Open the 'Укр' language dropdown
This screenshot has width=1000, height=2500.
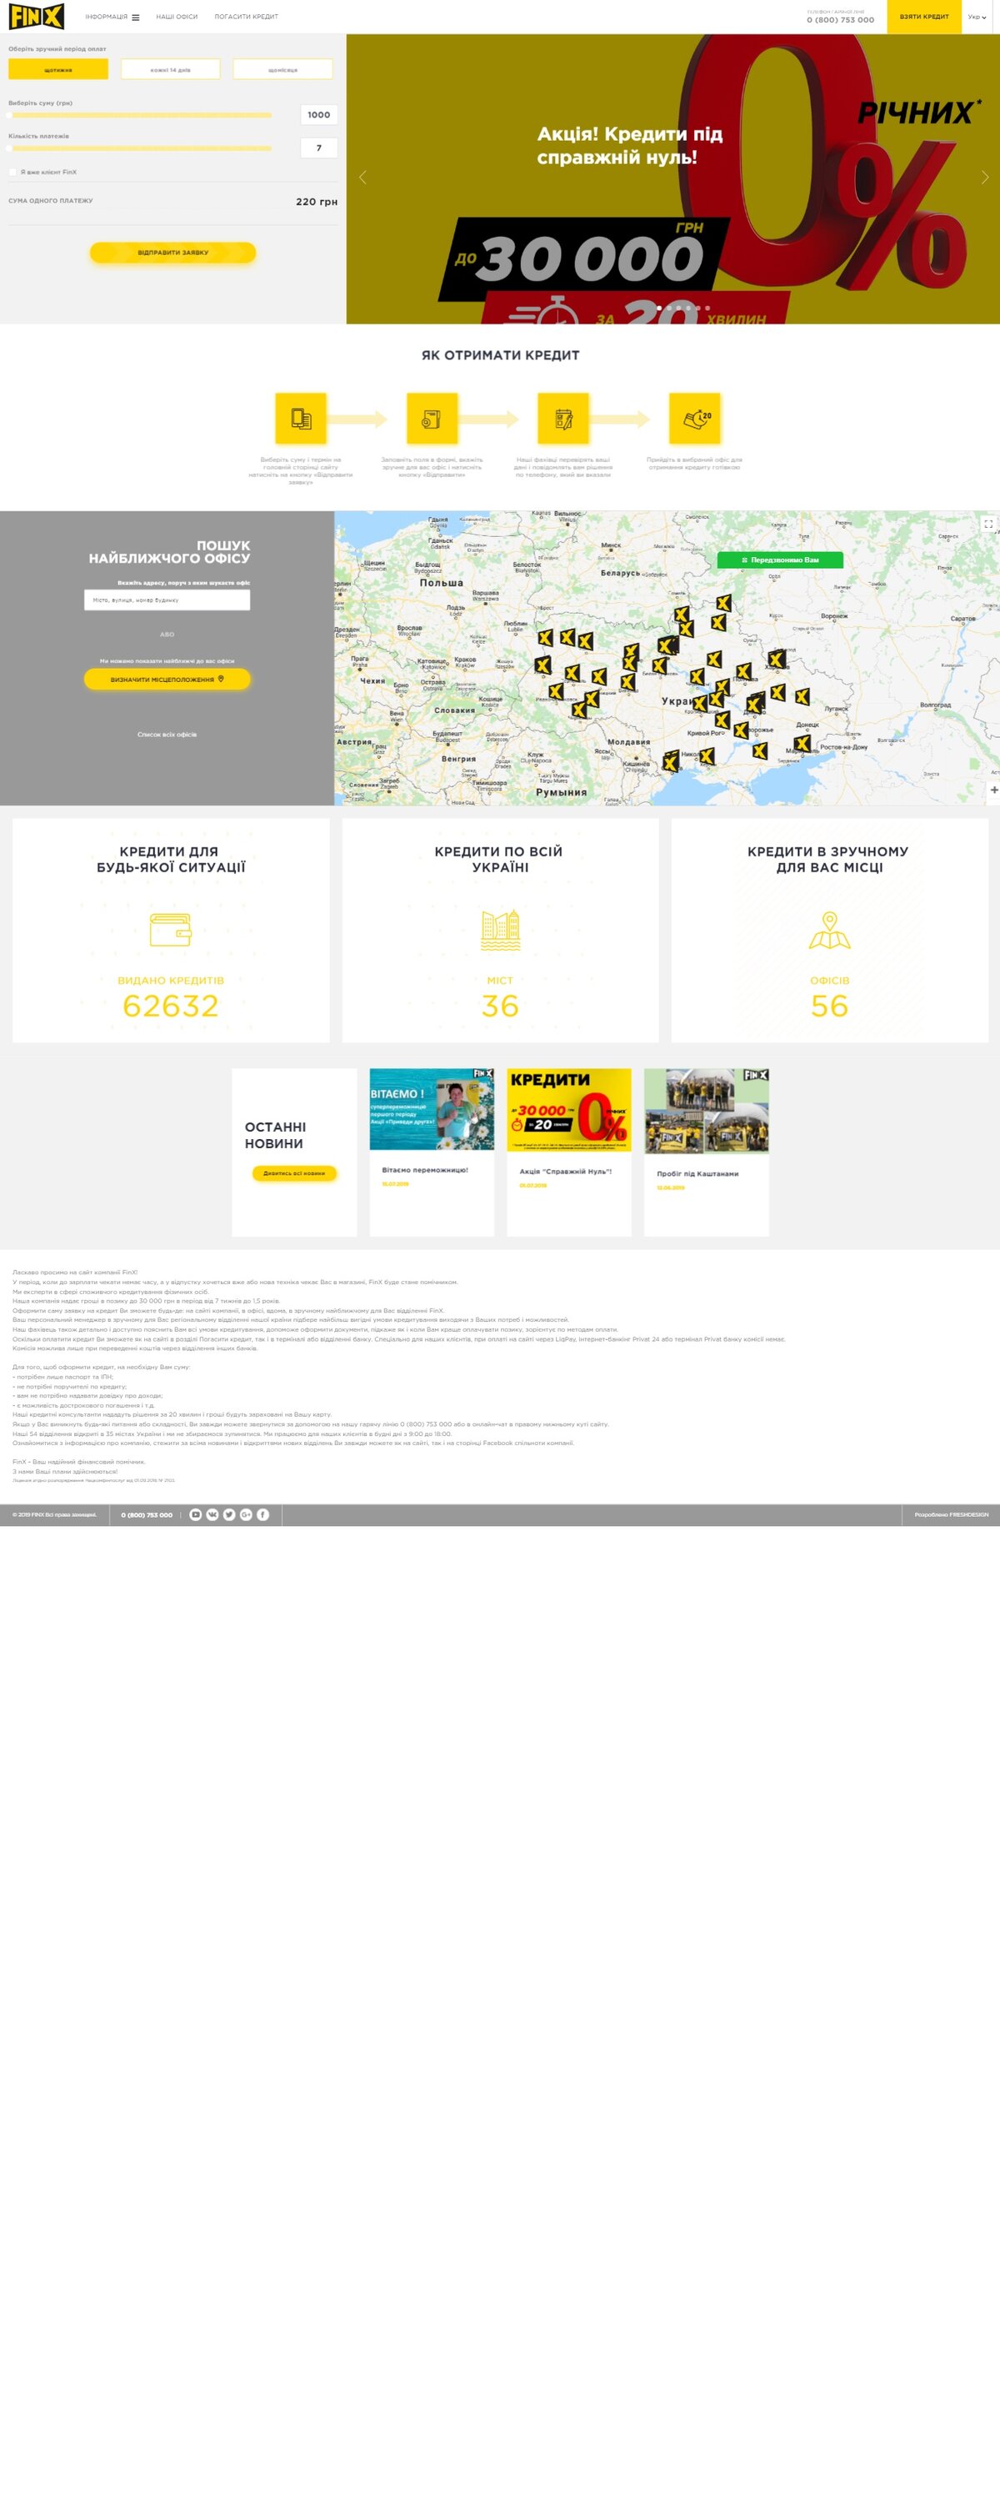coord(977,17)
